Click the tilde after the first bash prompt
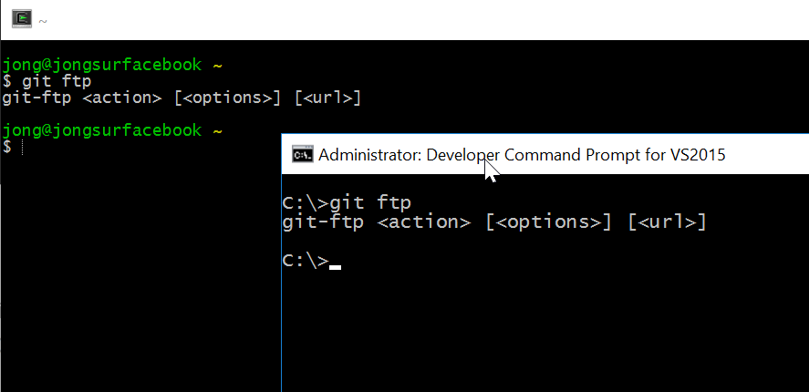Image resolution: width=809 pixels, height=392 pixels. [216, 66]
